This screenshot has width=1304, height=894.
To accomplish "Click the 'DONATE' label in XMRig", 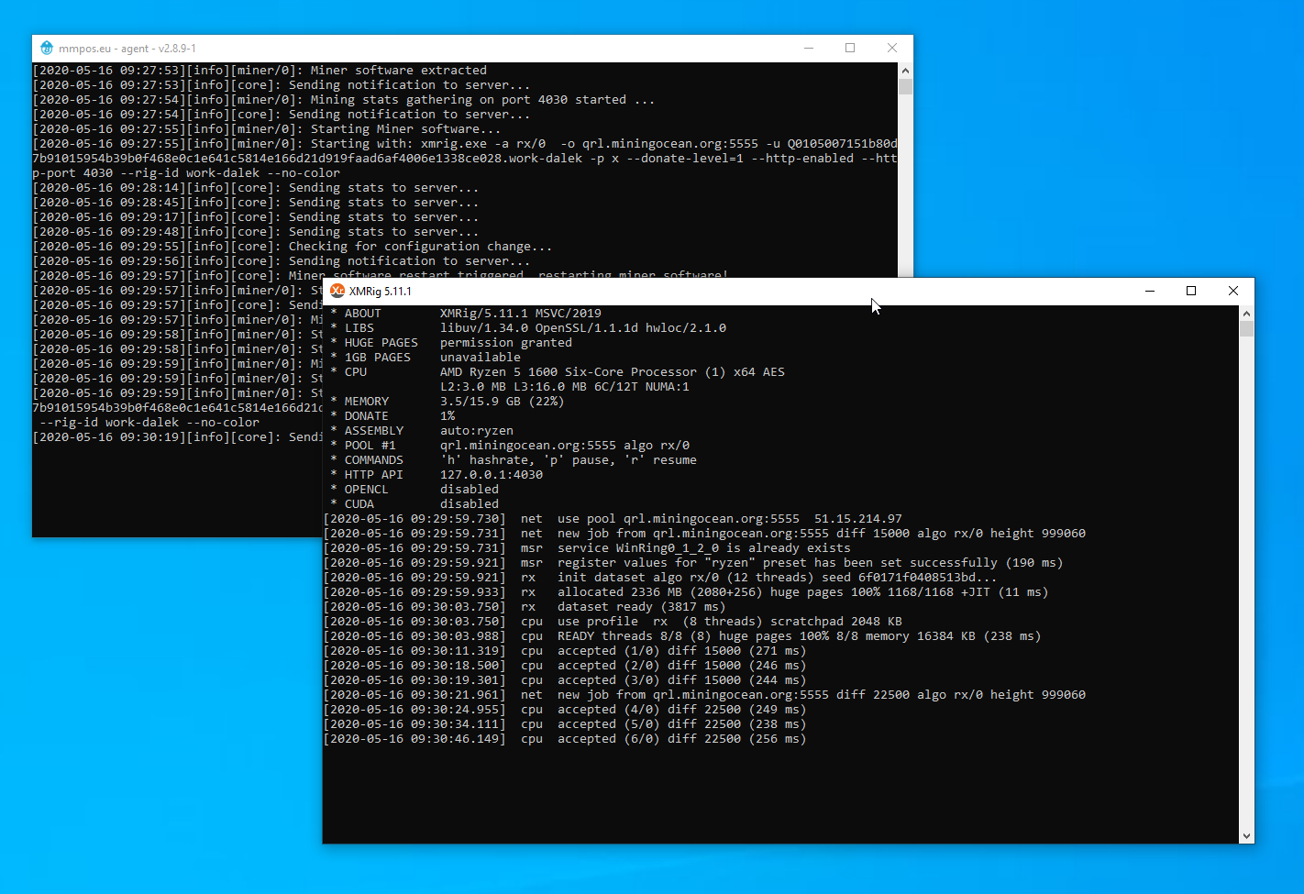I will pos(366,415).
